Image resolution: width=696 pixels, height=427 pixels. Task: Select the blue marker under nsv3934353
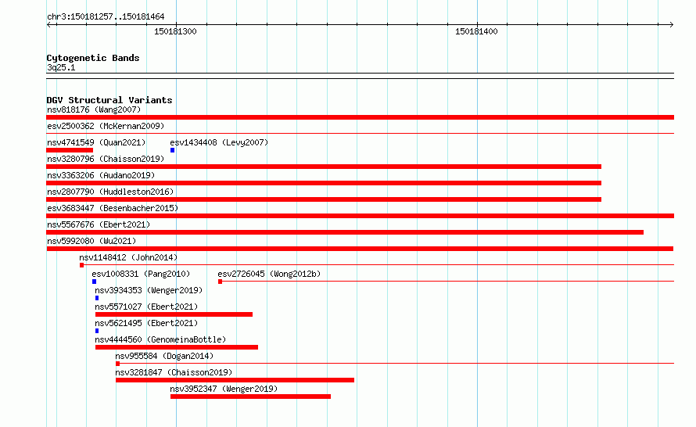click(x=97, y=298)
